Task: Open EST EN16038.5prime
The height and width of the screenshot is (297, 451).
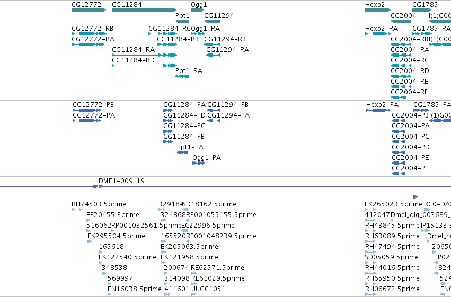Action: point(109,294)
